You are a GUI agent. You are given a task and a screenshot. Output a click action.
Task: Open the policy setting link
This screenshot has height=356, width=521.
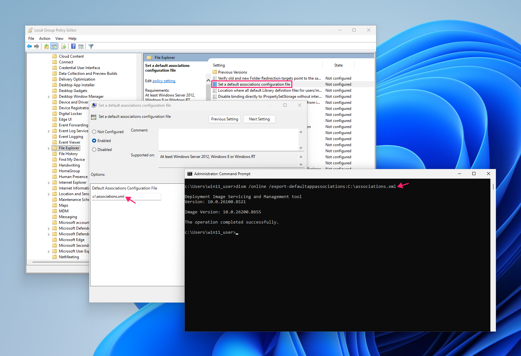[x=164, y=81]
